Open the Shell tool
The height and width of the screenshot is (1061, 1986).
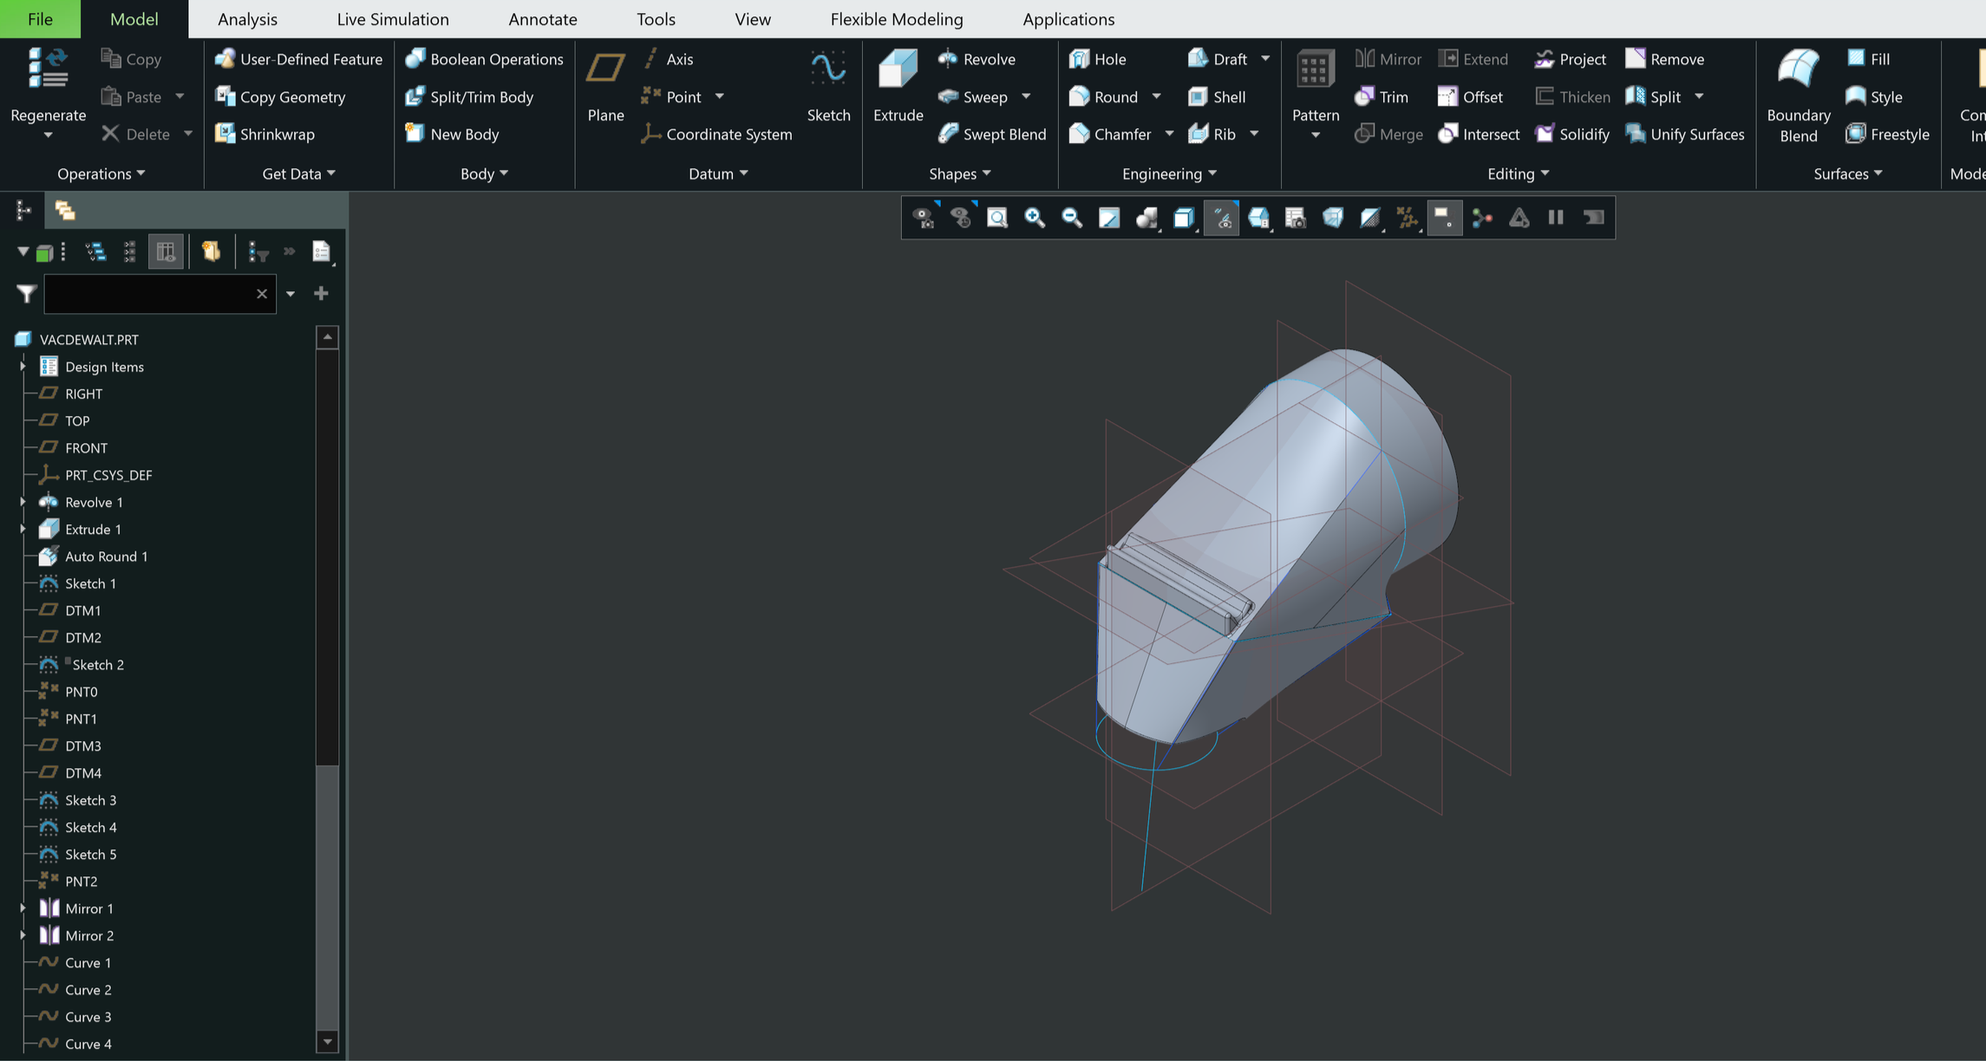pyautogui.click(x=1218, y=96)
